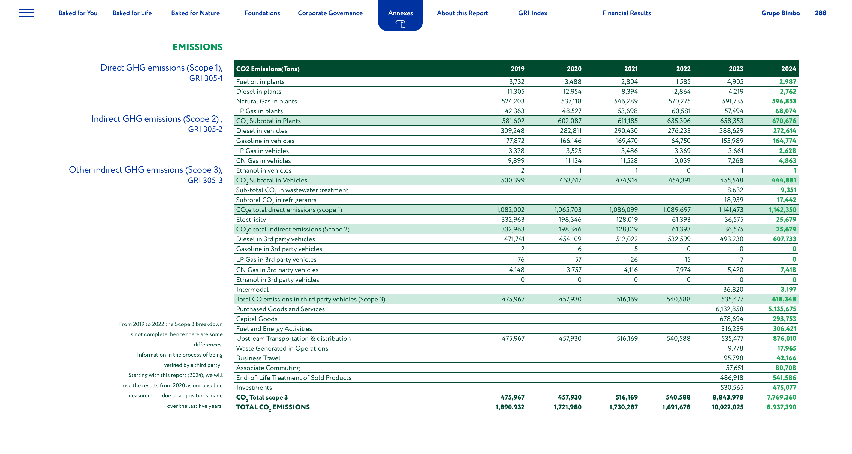852x454 pixels.
Task: Click the 2023 column header
Action: click(736, 69)
